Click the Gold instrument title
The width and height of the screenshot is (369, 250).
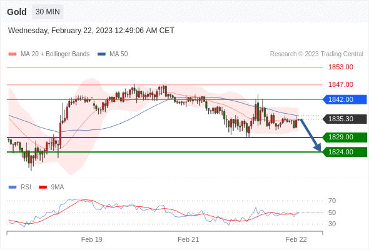point(17,12)
